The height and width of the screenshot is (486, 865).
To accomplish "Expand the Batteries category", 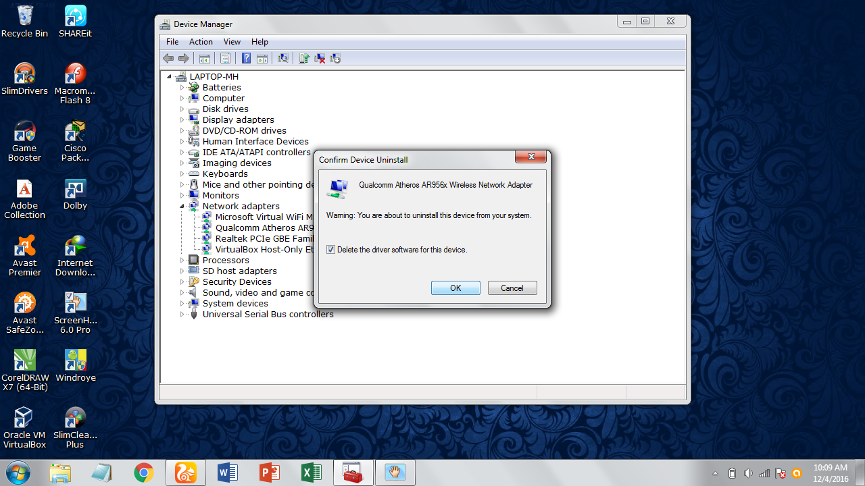I will click(x=182, y=88).
